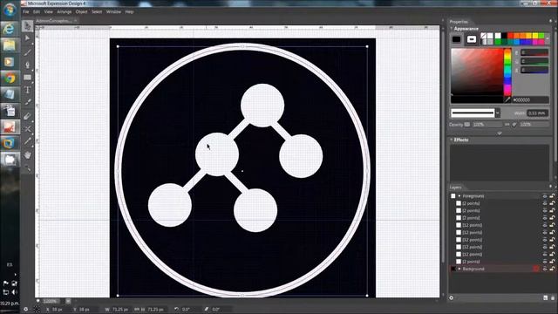Pick the yellow swatch in the palette
The height and width of the screenshot is (314, 558).
click(534, 36)
